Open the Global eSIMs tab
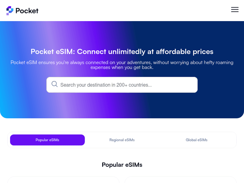Image resolution: width=244 pixels, height=183 pixels. [x=197, y=140]
